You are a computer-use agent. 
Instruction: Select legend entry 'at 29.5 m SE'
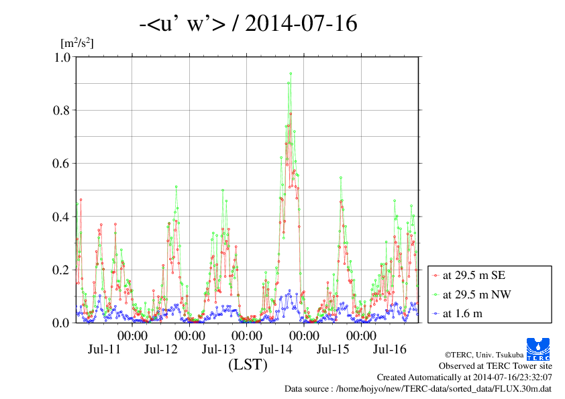pyautogui.click(x=474, y=275)
